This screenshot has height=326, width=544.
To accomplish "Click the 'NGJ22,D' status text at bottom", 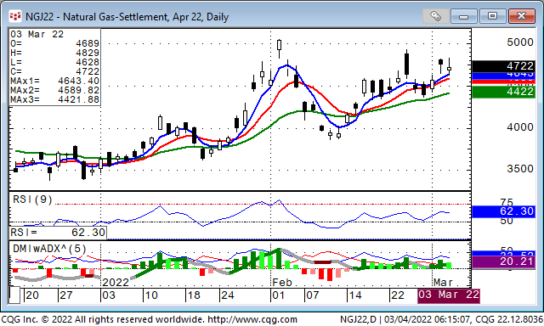I will pos(358,319).
